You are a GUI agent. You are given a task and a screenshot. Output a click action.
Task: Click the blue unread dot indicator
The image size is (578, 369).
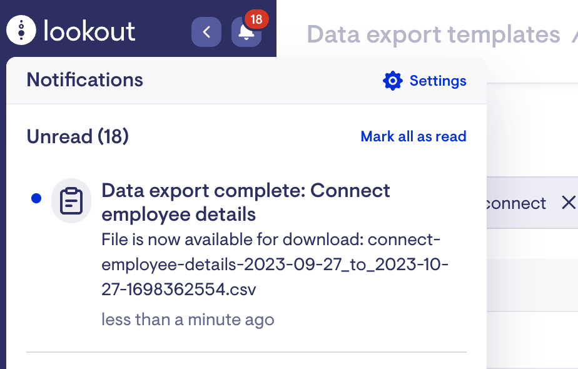coord(36,198)
